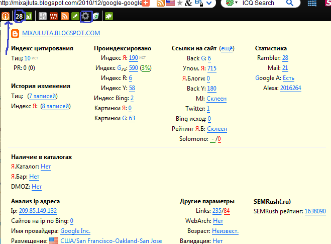Click the Solomono red 0 value

pyautogui.click(x=219, y=139)
